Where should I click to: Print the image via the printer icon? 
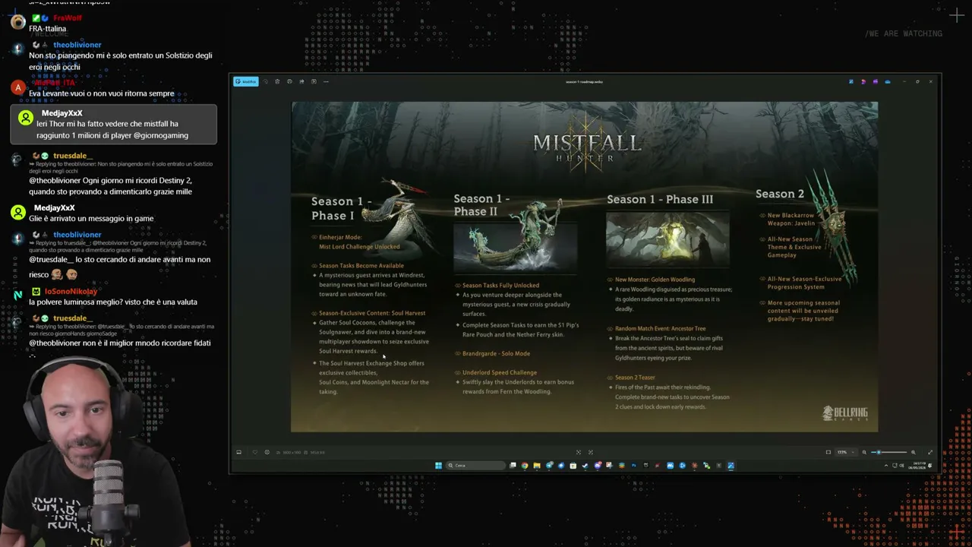[289, 81]
